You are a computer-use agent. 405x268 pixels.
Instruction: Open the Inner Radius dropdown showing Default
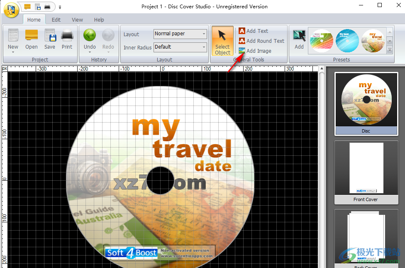[180, 47]
